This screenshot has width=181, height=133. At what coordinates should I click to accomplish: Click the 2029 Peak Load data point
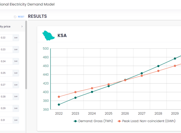point(175,66)
